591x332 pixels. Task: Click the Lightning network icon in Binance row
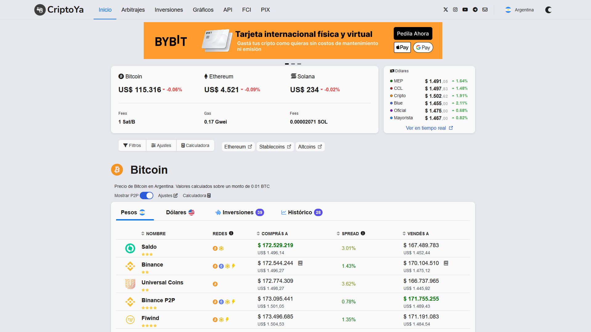click(x=233, y=266)
